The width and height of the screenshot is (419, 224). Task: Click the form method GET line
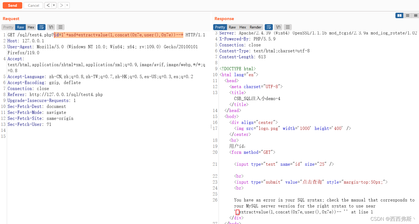click(252, 152)
